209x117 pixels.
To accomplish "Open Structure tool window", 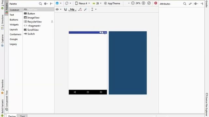I will (2, 22).
